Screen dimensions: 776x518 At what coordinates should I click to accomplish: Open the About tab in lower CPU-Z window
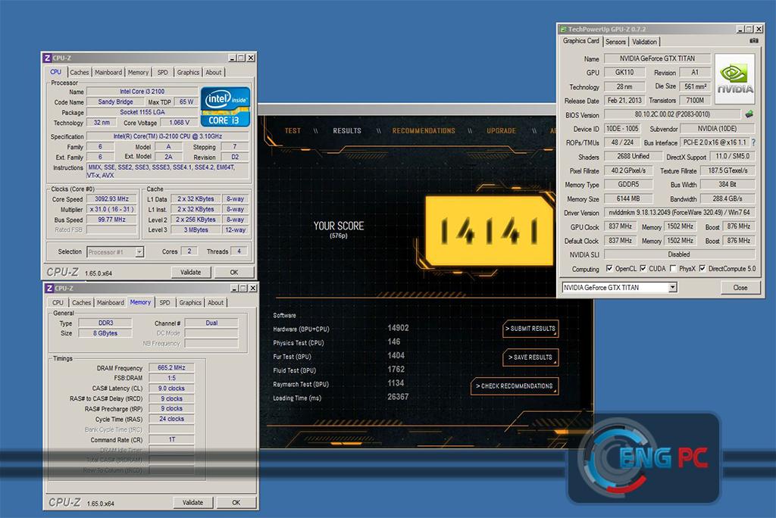(215, 303)
